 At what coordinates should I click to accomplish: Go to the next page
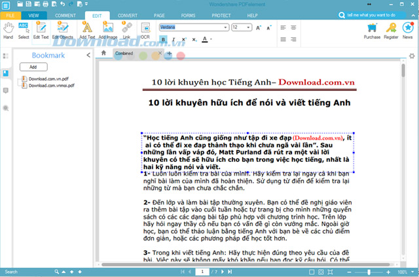click(x=223, y=272)
